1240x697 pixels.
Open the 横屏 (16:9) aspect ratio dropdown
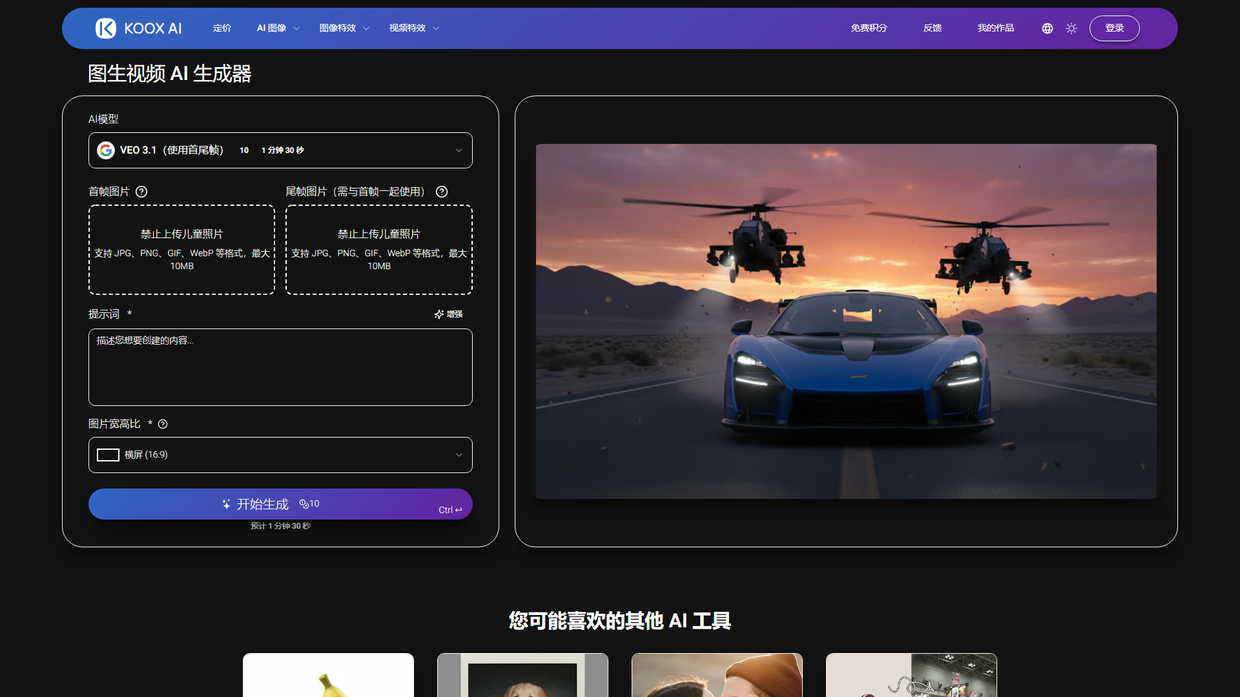click(x=280, y=454)
